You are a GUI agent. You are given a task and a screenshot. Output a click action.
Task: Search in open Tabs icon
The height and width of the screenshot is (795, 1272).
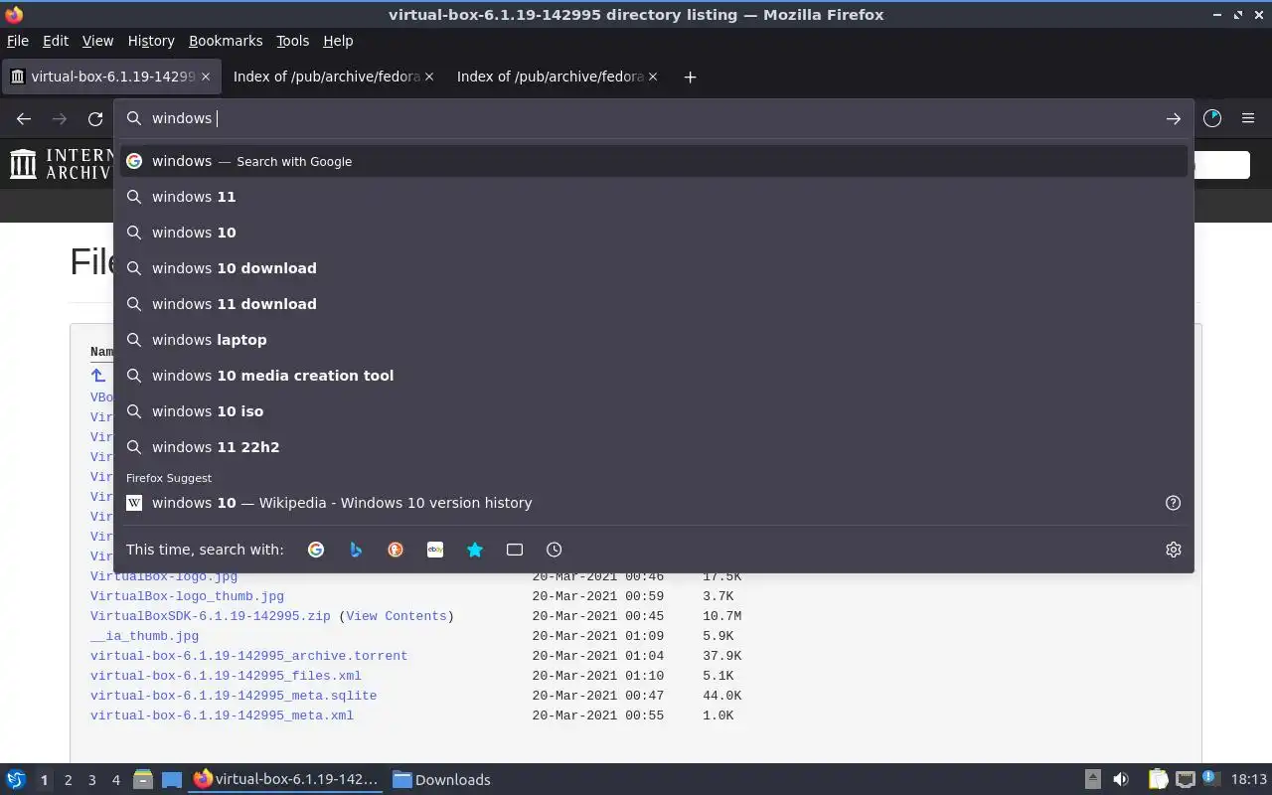(x=515, y=550)
